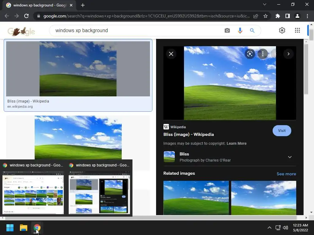Open the clock and date flyout
314x235 pixels.
[301, 228]
